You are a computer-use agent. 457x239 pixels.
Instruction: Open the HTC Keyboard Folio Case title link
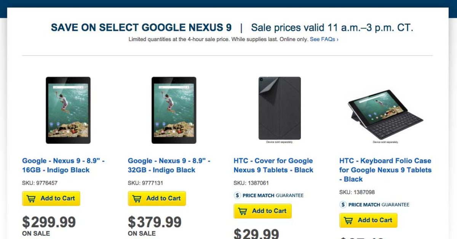(x=385, y=170)
